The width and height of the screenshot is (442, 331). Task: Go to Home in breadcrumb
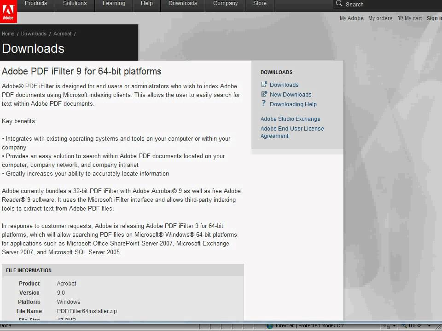[8, 34]
